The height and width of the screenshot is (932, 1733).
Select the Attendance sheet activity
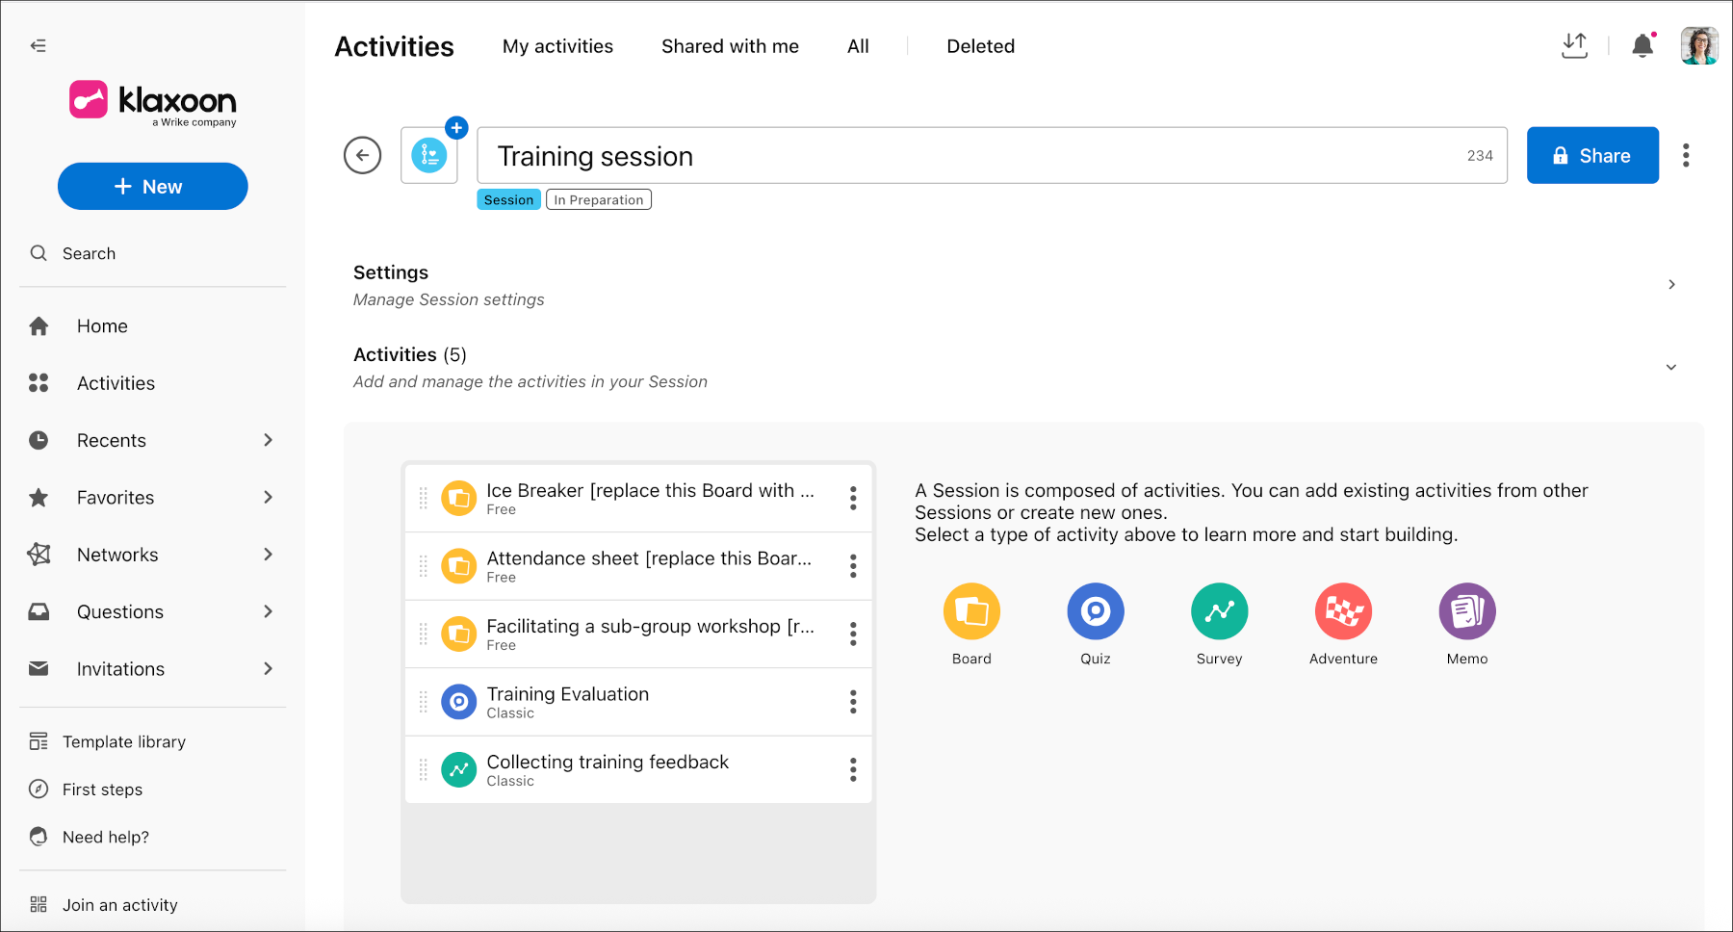pos(638,566)
